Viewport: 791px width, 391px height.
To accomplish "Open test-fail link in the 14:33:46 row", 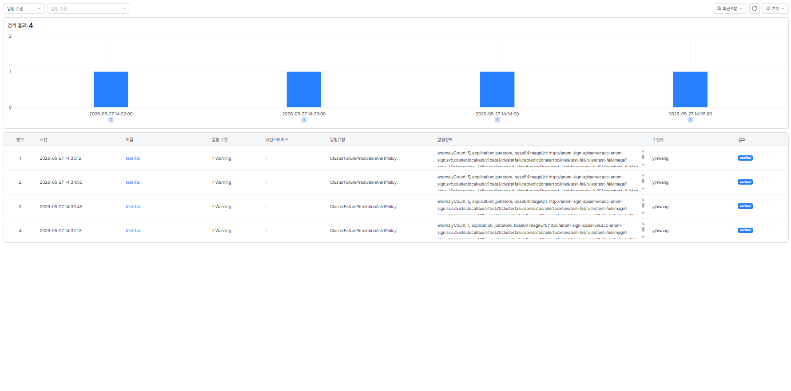I will click(133, 207).
